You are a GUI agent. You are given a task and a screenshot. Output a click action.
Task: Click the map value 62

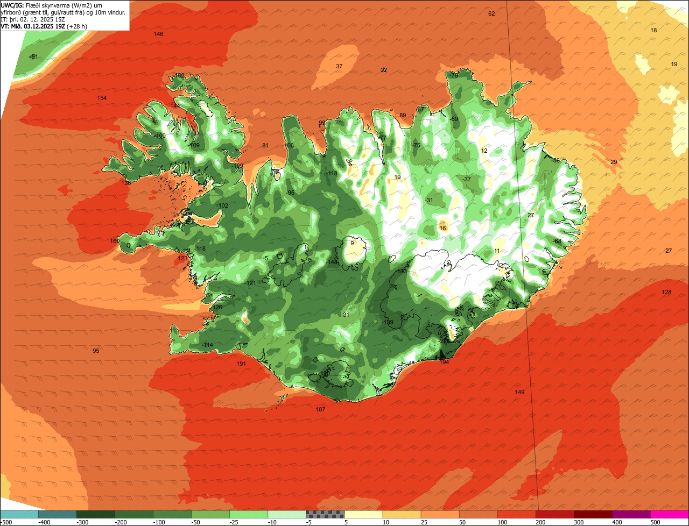(x=491, y=13)
